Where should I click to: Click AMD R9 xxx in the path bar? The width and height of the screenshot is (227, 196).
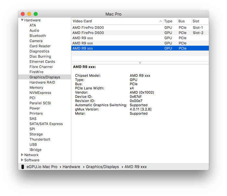(136, 167)
